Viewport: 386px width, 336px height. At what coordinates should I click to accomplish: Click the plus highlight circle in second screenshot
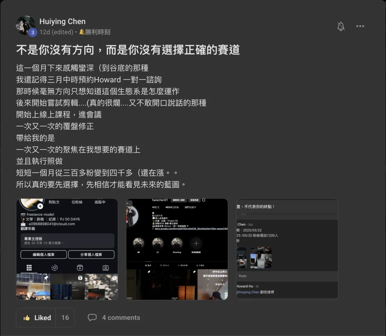tap(196, 243)
